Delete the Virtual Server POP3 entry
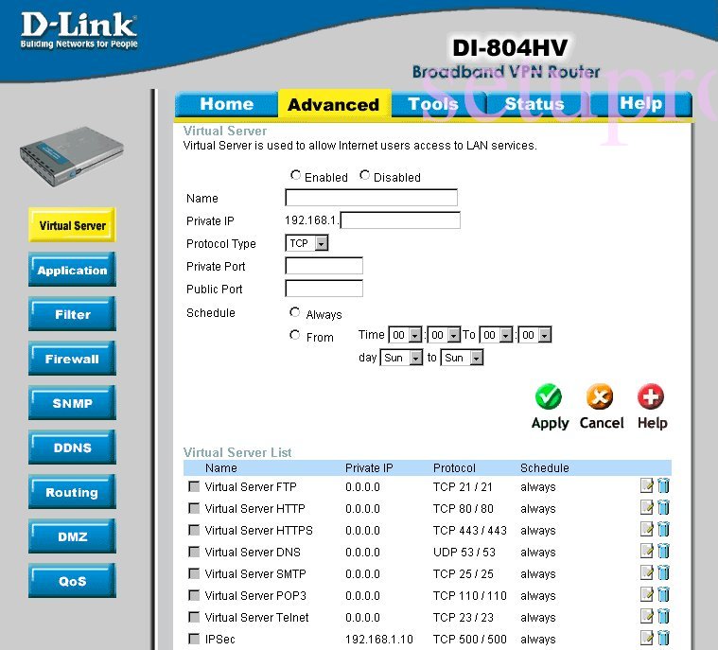 coord(663,594)
